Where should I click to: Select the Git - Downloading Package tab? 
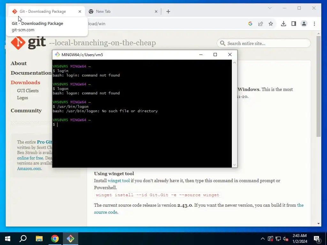coord(47,11)
